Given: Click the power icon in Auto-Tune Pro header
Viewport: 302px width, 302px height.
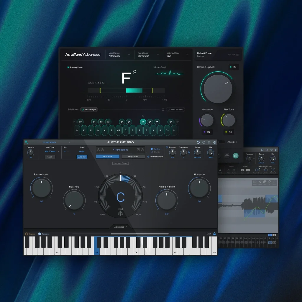Looking at the screenshot, I should click(215, 142).
